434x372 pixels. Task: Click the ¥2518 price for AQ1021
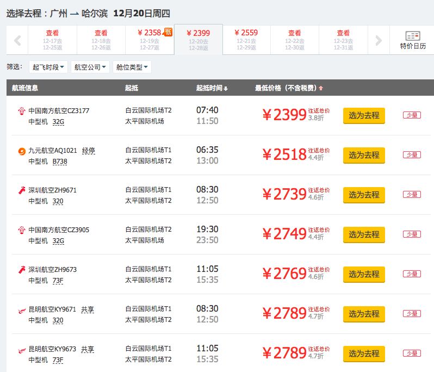click(284, 154)
